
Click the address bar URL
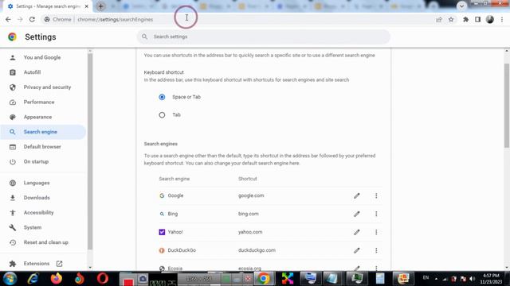tap(115, 19)
